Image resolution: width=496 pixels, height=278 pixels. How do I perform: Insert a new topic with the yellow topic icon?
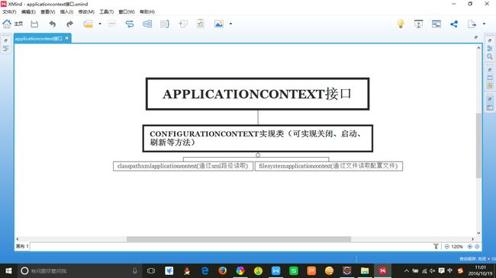click(89, 24)
